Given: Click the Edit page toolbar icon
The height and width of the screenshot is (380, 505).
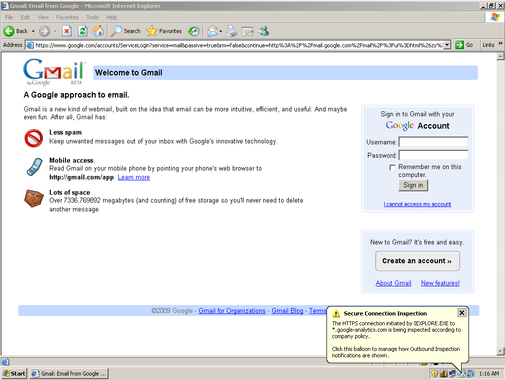Looking at the screenshot, I should coord(248,31).
